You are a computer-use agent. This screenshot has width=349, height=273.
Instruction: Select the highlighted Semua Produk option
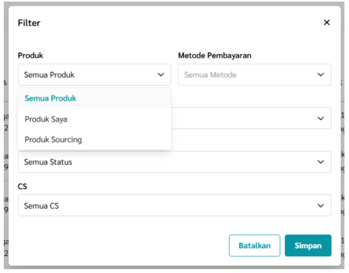95,98
